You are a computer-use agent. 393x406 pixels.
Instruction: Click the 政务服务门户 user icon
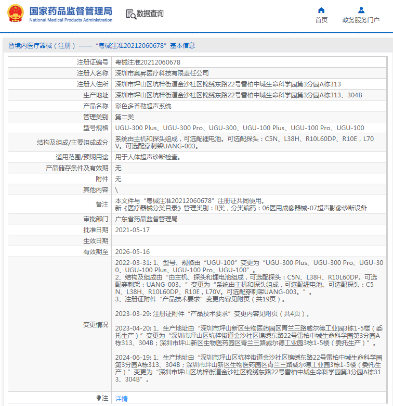pos(361,10)
